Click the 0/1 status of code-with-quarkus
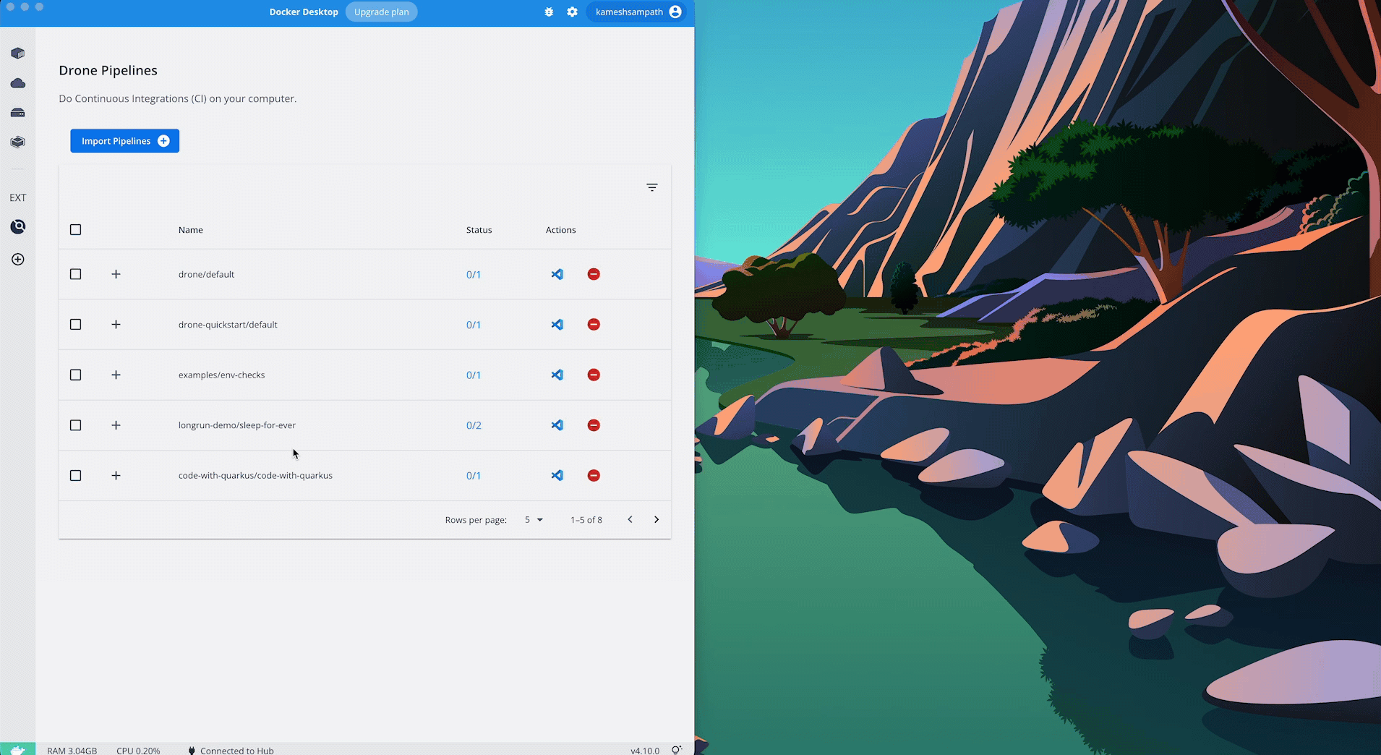 [474, 476]
